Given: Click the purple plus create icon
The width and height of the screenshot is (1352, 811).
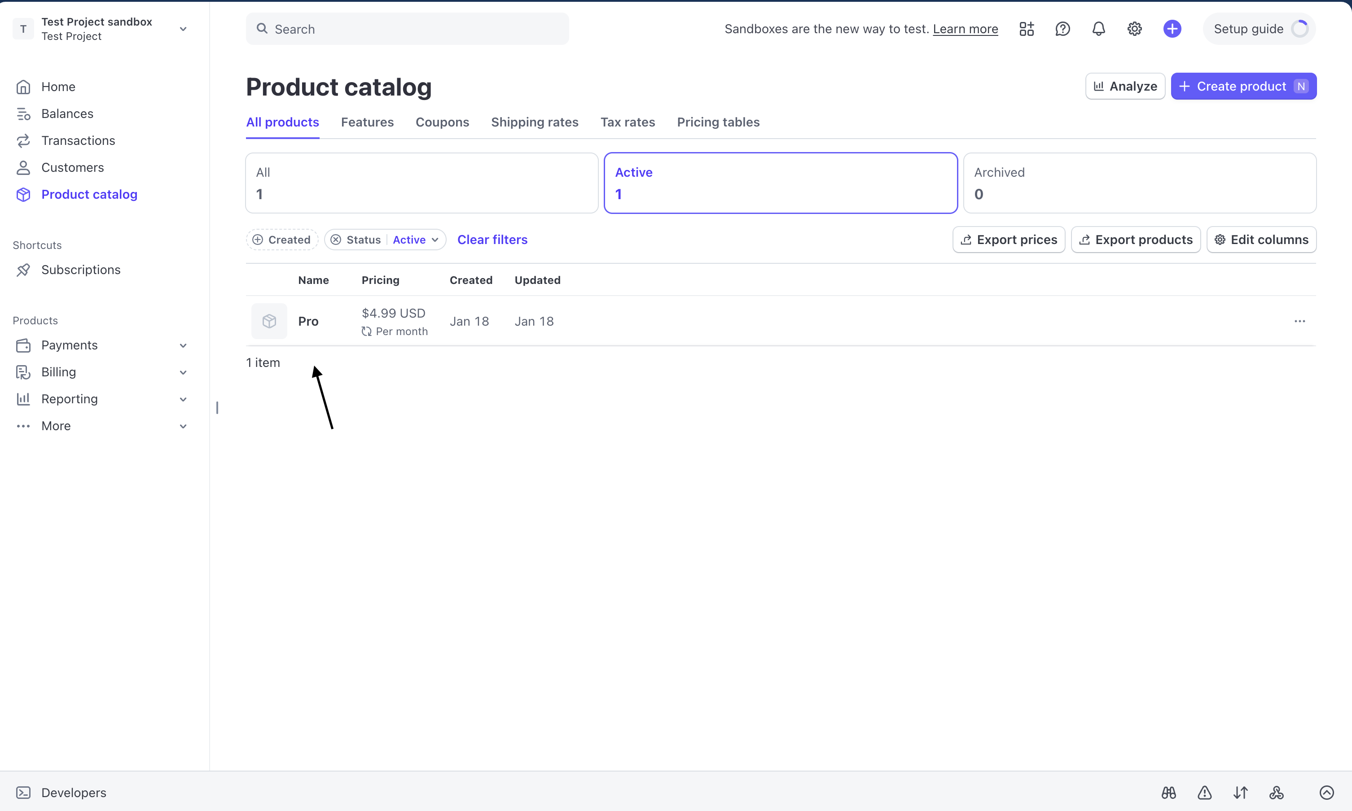Looking at the screenshot, I should (1172, 29).
